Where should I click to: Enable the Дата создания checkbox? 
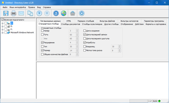[x=84, y=31]
